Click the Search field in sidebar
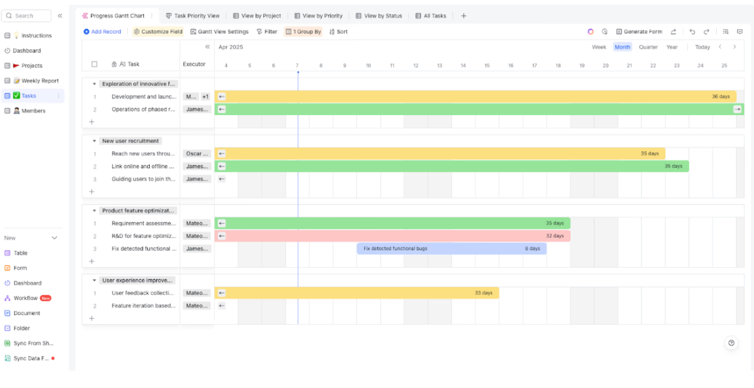Viewport: 754px width, 388px height. coord(26,16)
